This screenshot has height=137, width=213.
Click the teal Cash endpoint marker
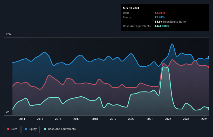pyautogui.click(x=209, y=109)
